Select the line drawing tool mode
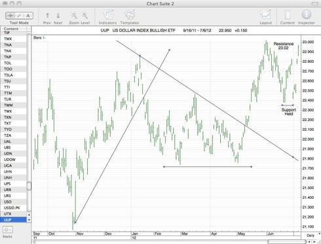 pyautogui.click(x=20, y=16)
